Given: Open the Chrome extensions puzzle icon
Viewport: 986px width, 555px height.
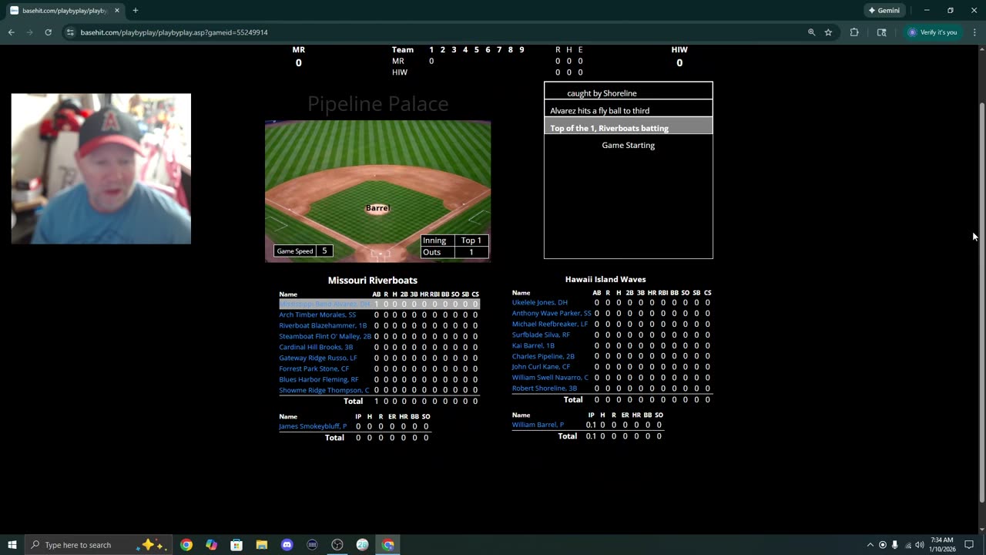Looking at the screenshot, I should 854,32.
